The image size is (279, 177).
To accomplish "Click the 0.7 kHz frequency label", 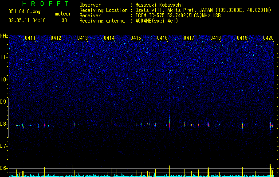I will pos(4,146).
